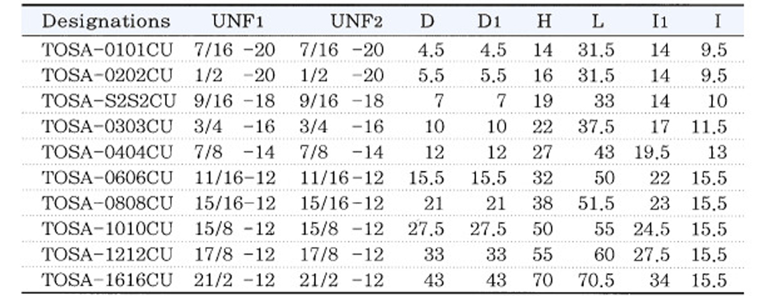
Task: Select the TOSA-0101CU designation cell
Action: pyautogui.click(x=107, y=50)
